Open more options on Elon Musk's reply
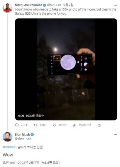This screenshot has width=120, height=167. click(115, 135)
